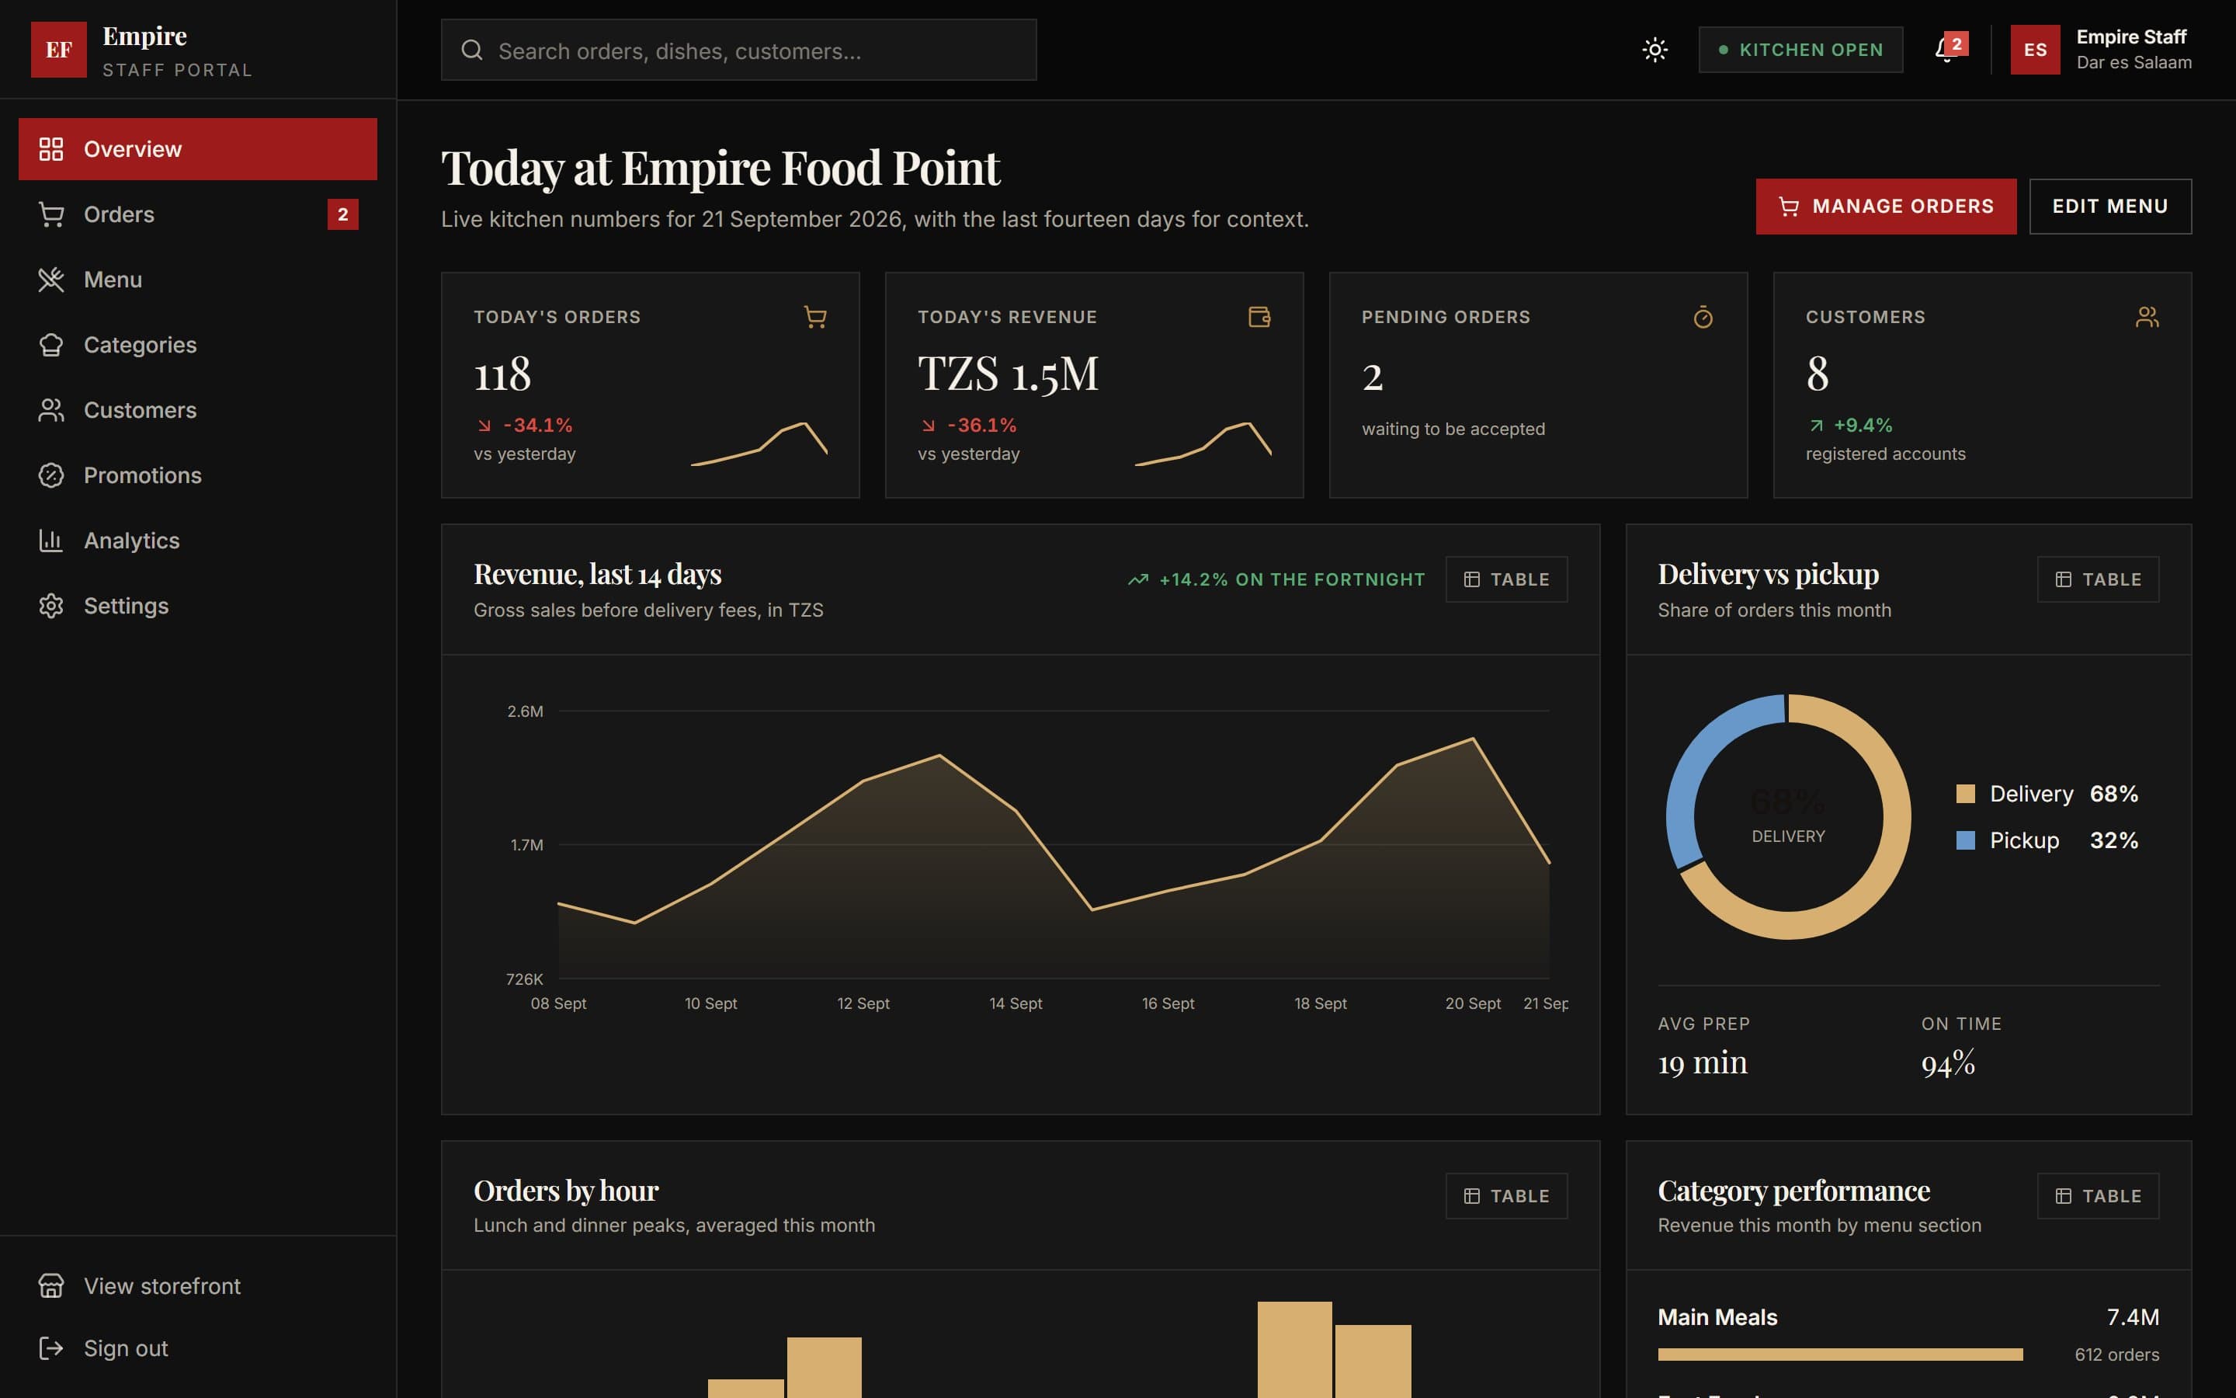
Task: Click the '20 Sept' axis label
Action: coord(1473,1004)
